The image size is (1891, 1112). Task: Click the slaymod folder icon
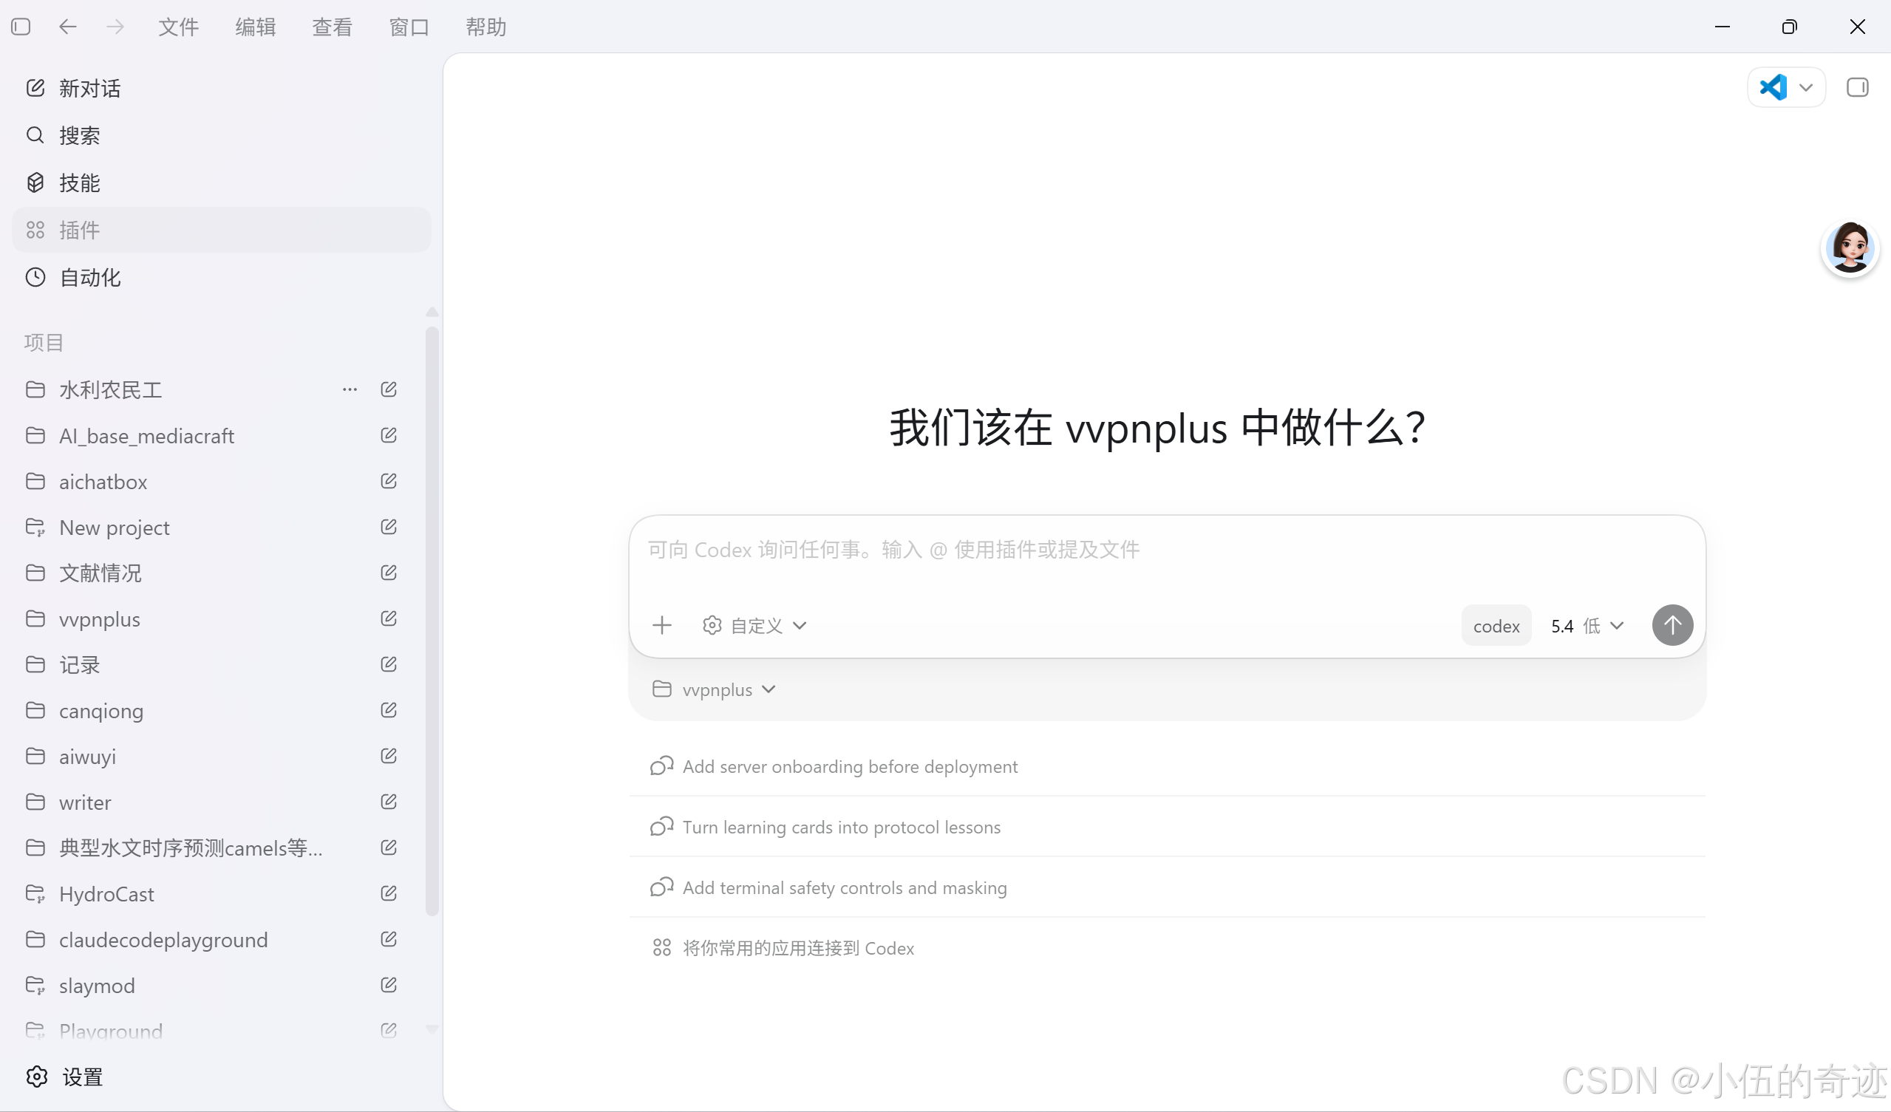pyautogui.click(x=35, y=985)
